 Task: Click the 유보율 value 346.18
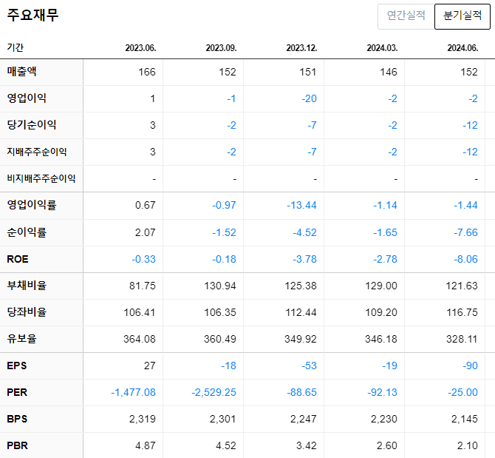click(x=381, y=339)
